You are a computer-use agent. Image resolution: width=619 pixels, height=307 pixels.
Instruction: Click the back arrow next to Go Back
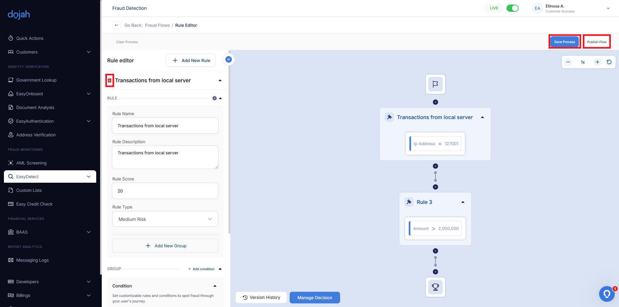coord(116,25)
